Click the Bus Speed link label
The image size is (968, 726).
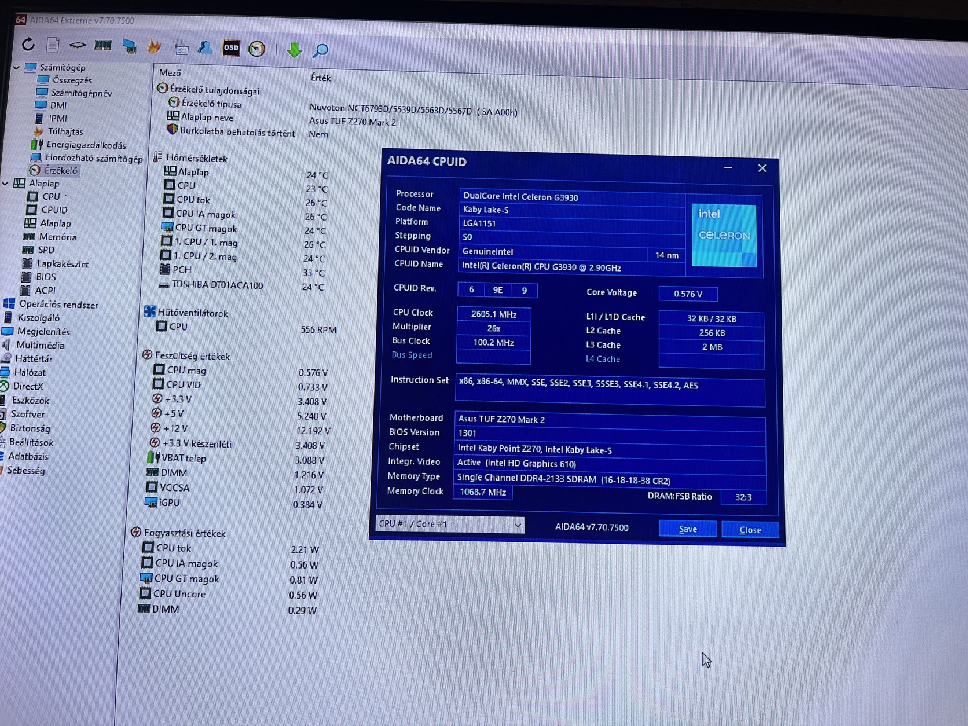click(x=412, y=355)
